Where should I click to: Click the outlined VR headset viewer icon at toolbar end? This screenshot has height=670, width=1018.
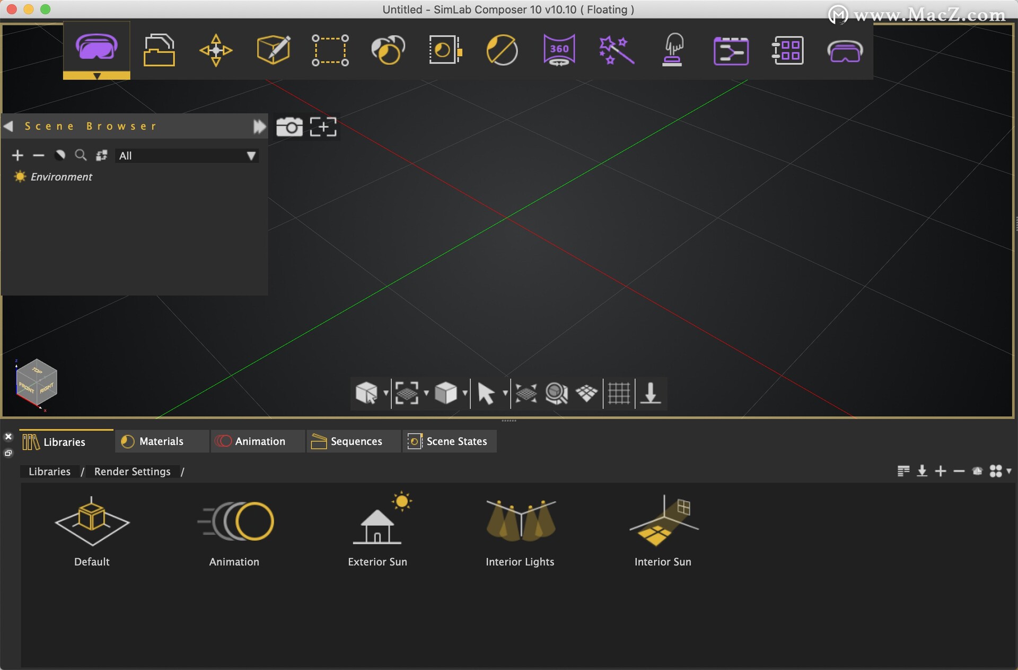coord(845,51)
